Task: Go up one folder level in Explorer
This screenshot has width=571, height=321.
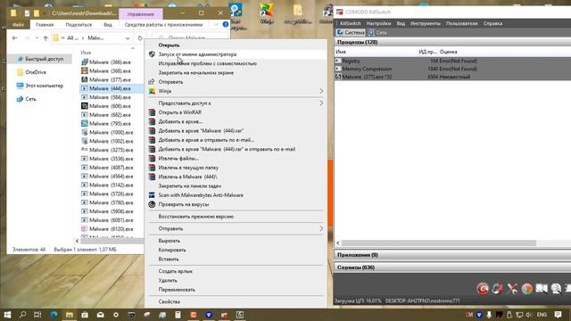Action: pyautogui.click(x=46, y=37)
